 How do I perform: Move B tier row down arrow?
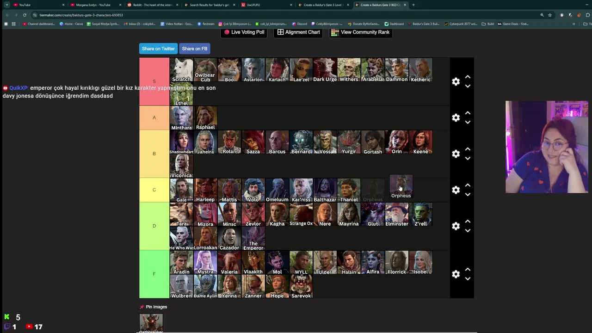[x=468, y=158]
